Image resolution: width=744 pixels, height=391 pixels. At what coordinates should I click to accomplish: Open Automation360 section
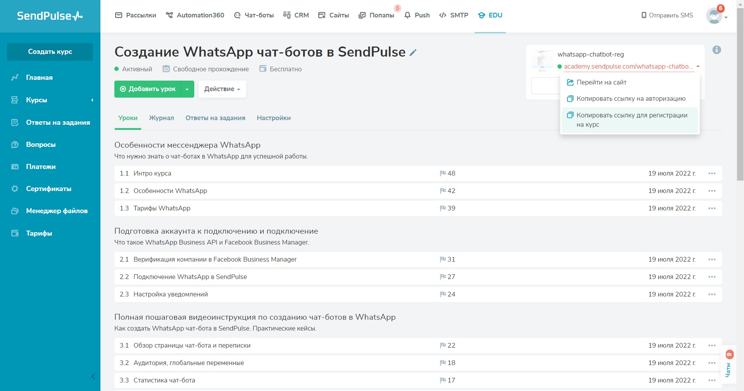pyautogui.click(x=195, y=15)
